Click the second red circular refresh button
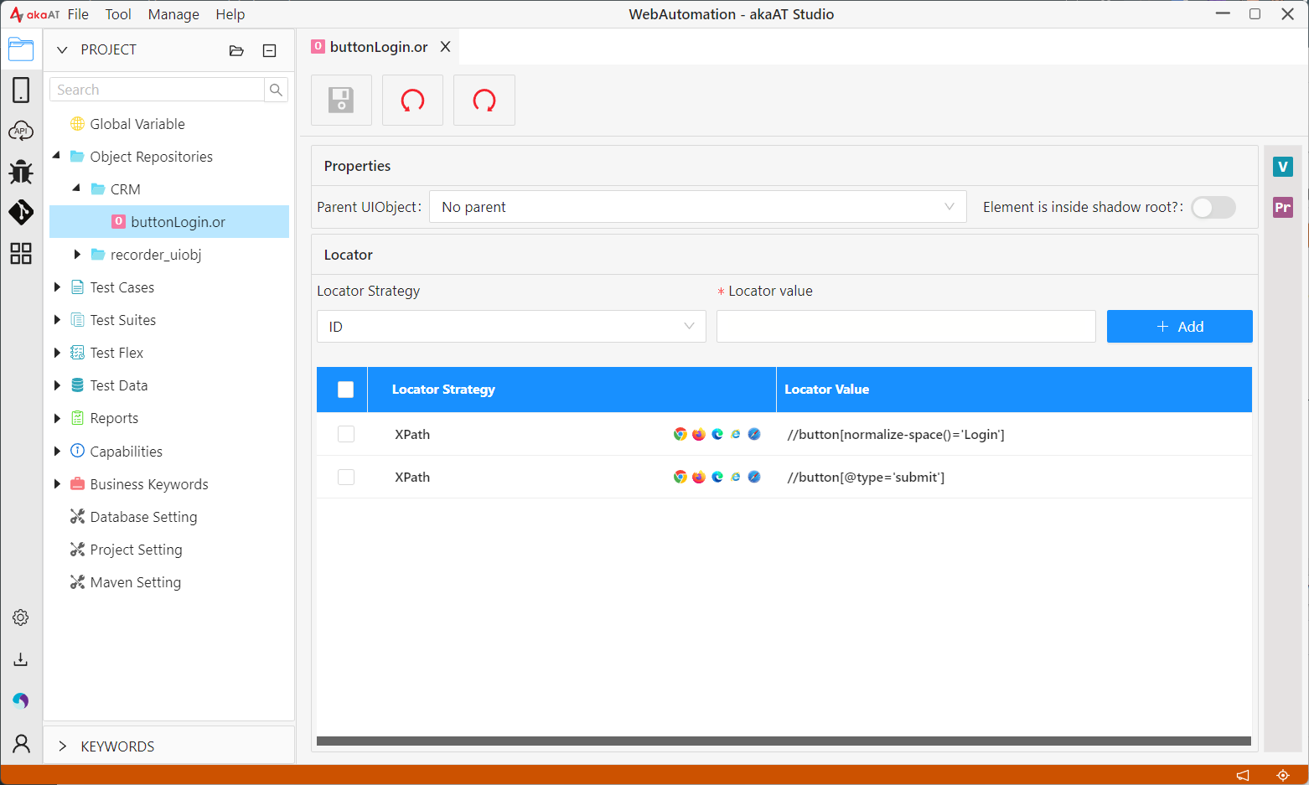This screenshot has height=785, width=1309. (484, 101)
